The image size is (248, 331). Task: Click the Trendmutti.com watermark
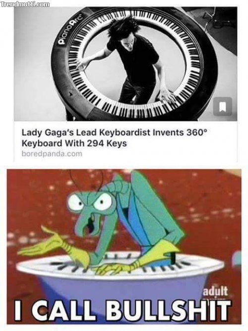click(25, 4)
